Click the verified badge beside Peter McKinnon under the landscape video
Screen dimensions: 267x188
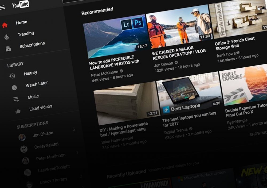(121, 71)
